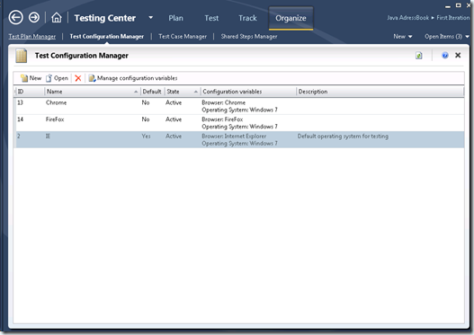Expand the Open Items (3) dropdown
Screen dimensions: 474x335
click(446, 37)
